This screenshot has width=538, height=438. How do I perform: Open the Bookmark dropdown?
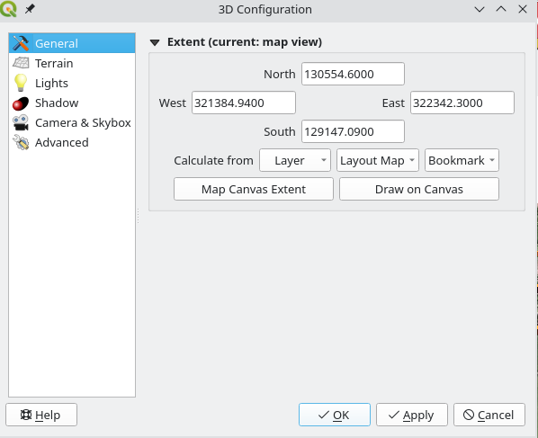[x=462, y=160]
